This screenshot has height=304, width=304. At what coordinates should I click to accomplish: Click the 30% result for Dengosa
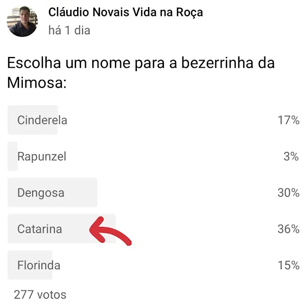click(288, 193)
